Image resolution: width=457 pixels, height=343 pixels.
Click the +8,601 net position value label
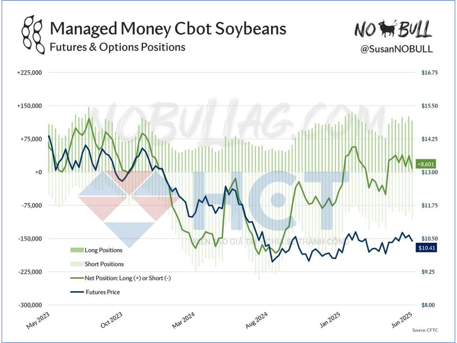click(426, 164)
